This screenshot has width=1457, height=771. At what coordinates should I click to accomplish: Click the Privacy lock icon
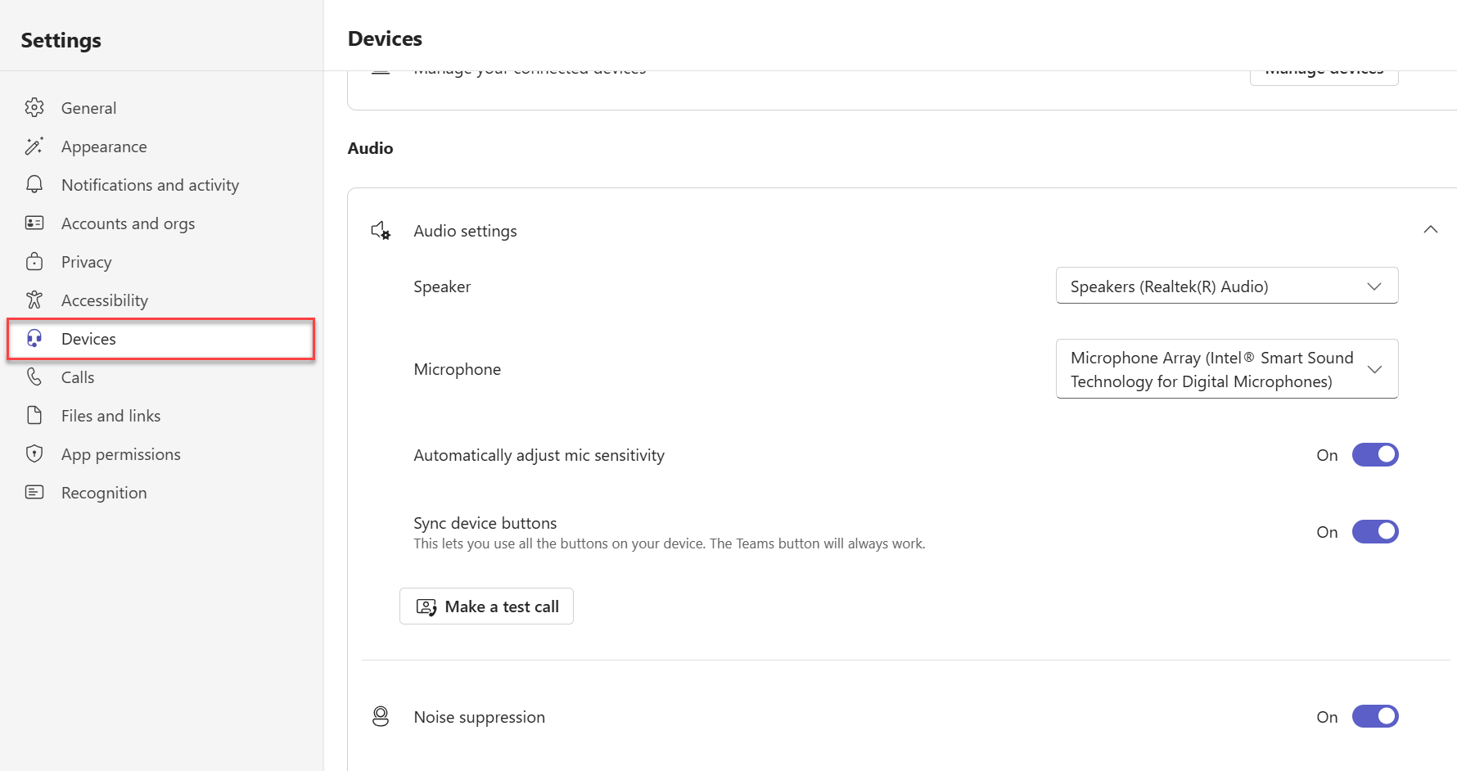click(34, 262)
